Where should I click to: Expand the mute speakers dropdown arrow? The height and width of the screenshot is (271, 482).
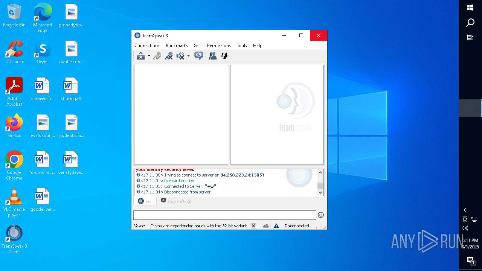pyautogui.click(x=188, y=56)
